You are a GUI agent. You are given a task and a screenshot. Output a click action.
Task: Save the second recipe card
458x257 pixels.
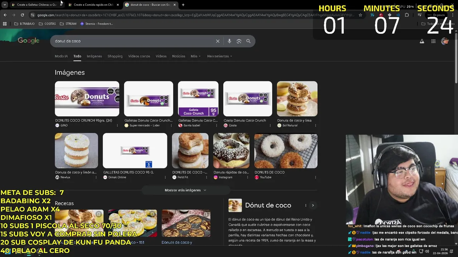point(152,214)
